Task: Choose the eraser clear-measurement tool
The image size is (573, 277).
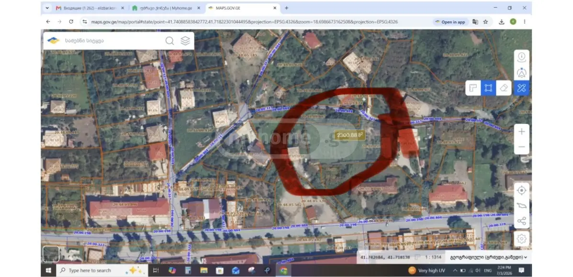Action: (x=504, y=88)
